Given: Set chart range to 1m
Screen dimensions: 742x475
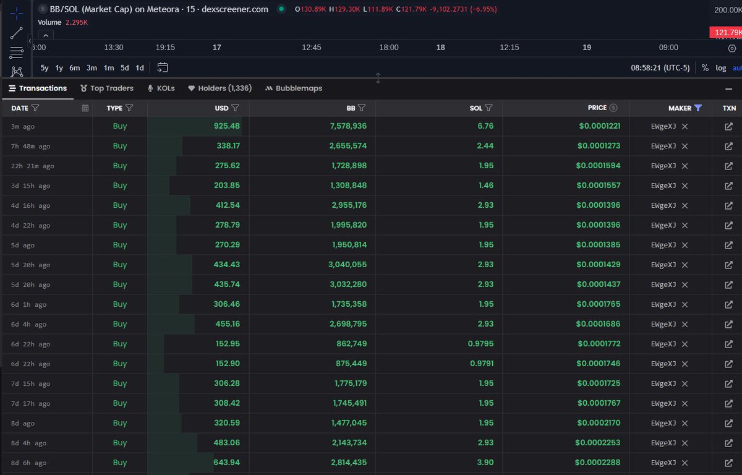Looking at the screenshot, I should tap(109, 68).
